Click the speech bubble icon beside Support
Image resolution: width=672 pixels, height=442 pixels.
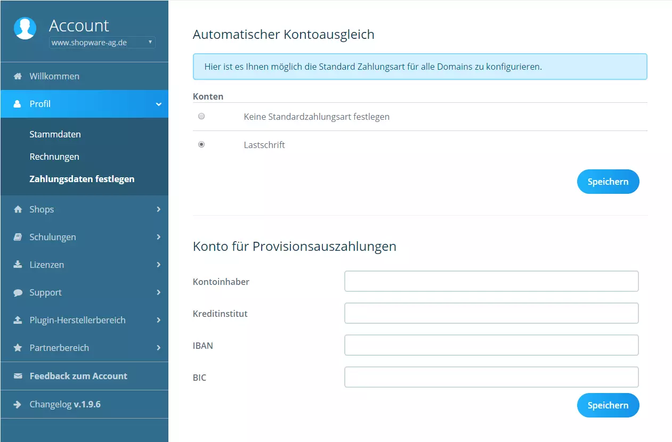pos(18,292)
